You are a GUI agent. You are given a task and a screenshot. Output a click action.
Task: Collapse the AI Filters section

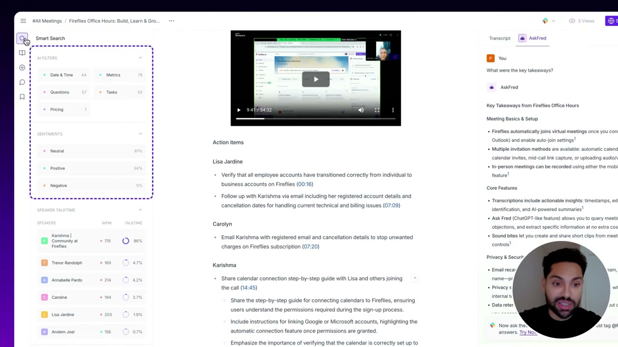(140, 58)
